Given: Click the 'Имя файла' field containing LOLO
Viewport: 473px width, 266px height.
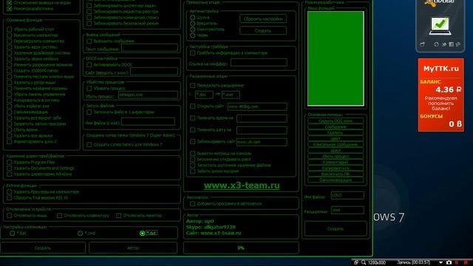Looking at the screenshot, I should pos(347,195).
